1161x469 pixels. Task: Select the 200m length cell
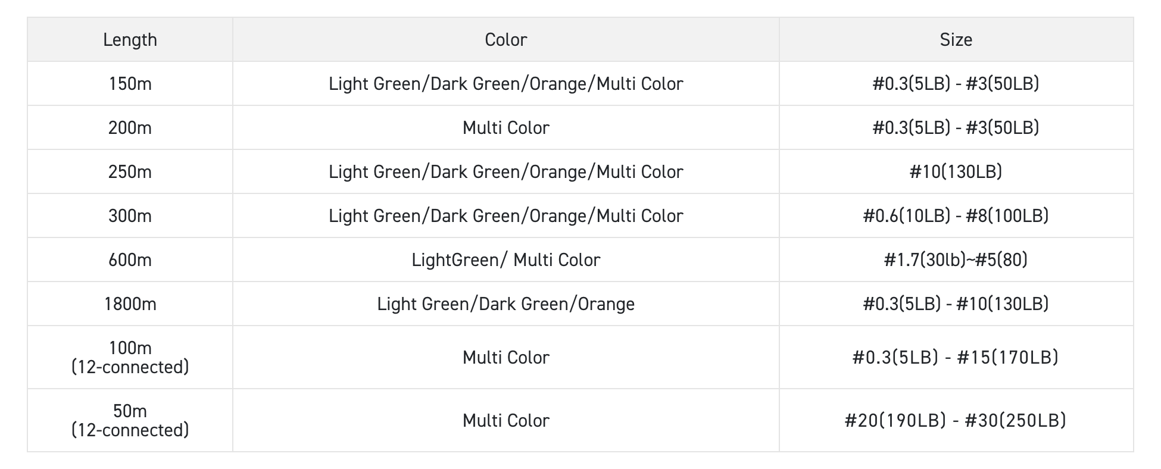click(x=130, y=127)
